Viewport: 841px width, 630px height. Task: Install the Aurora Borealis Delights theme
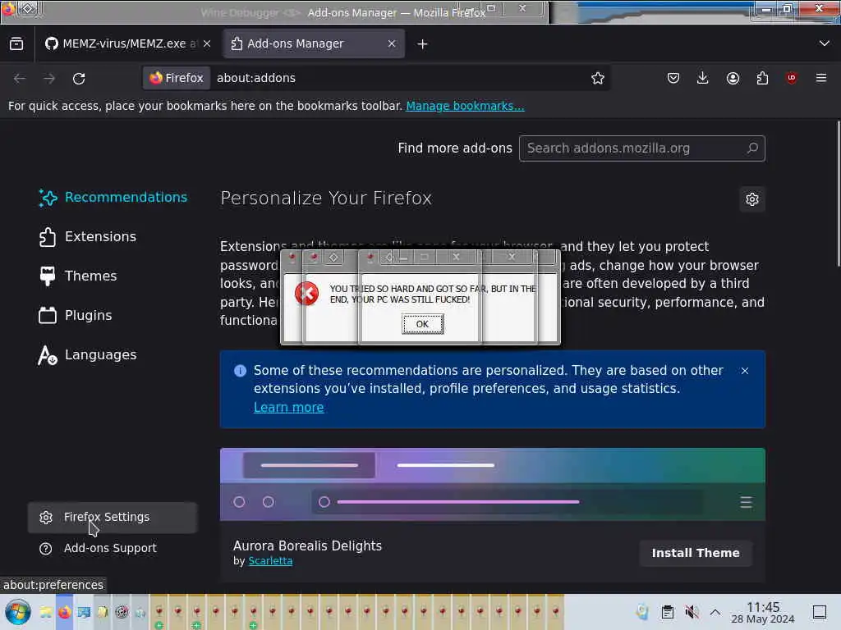(696, 553)
